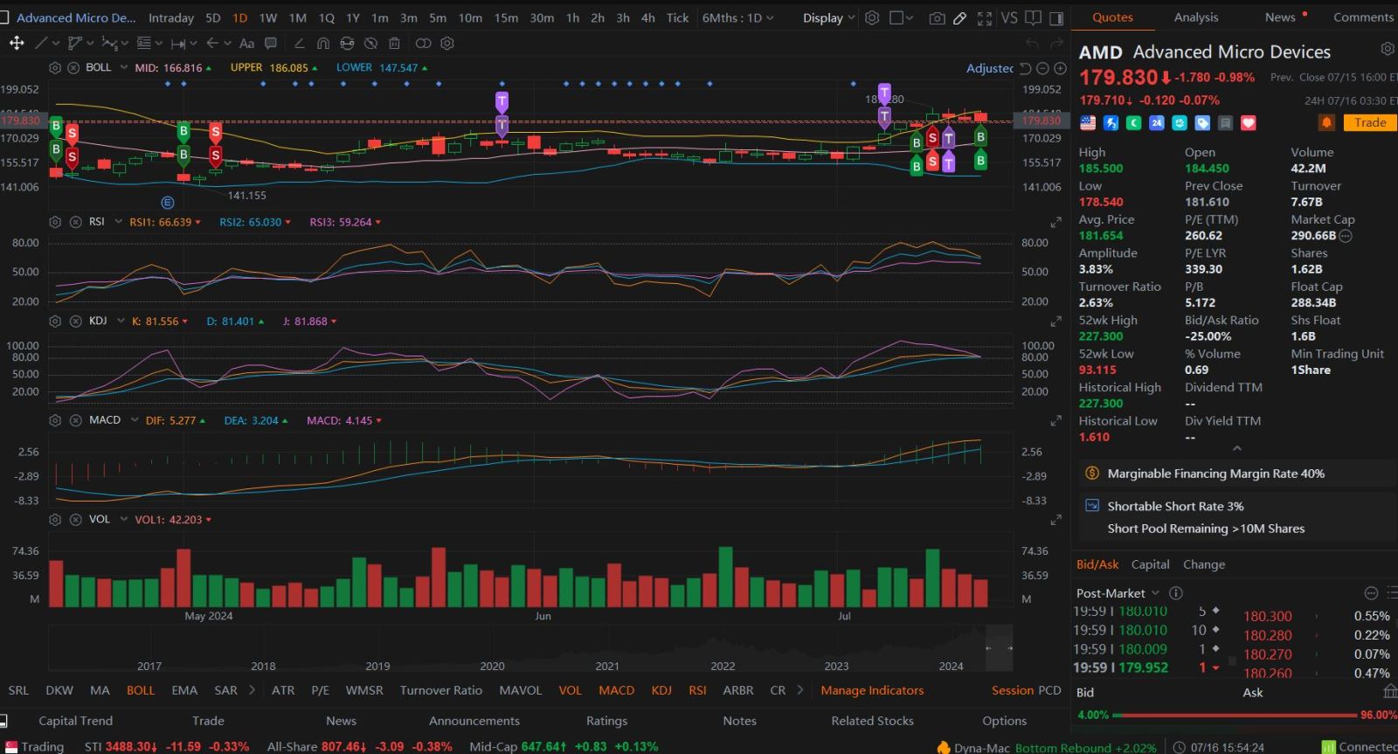
Task: Switch to the Analysis tab
Action: point(1196,17)
